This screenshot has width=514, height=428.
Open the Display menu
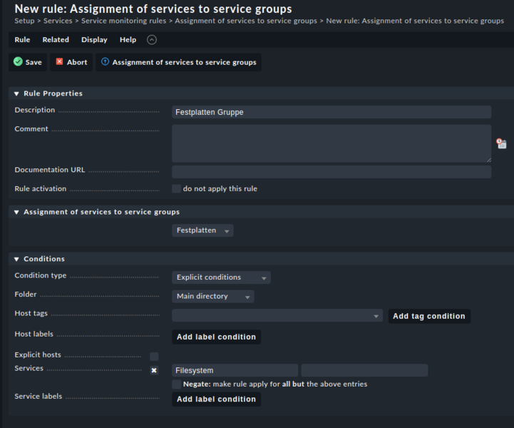(94, 40)
